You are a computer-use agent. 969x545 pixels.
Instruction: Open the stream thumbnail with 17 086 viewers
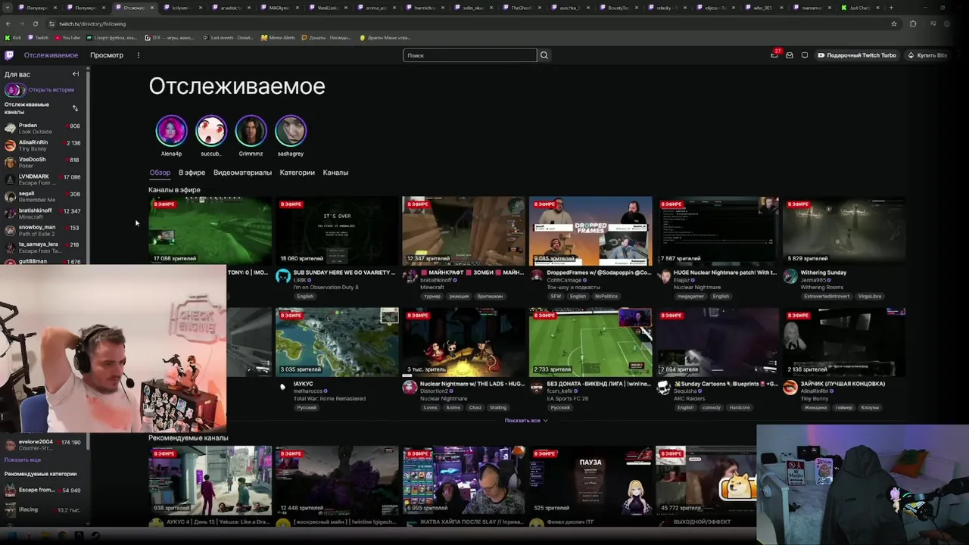coord(210,230)
